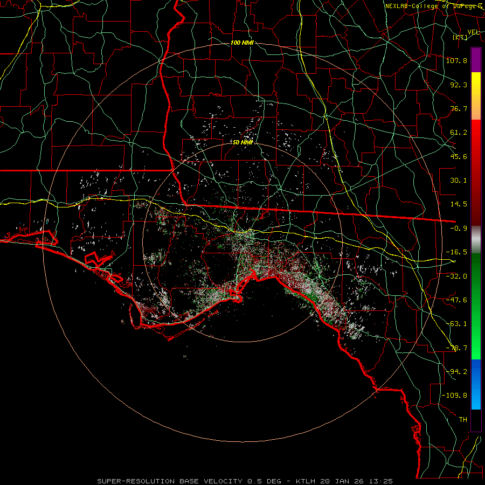Click the "TH" label on the scale
Image resolution: width=485 pixels, height=485 pixels.
(463, 420)
